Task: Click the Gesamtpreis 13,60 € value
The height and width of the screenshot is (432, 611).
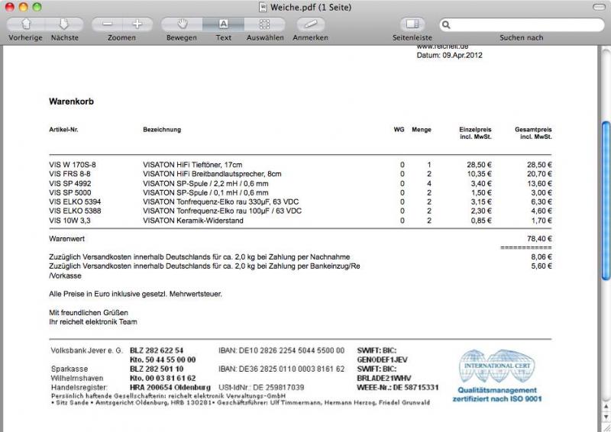Action: (539, 183)
